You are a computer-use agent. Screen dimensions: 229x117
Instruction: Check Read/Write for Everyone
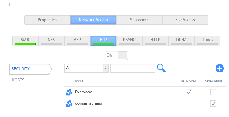(x=213, y=92)
